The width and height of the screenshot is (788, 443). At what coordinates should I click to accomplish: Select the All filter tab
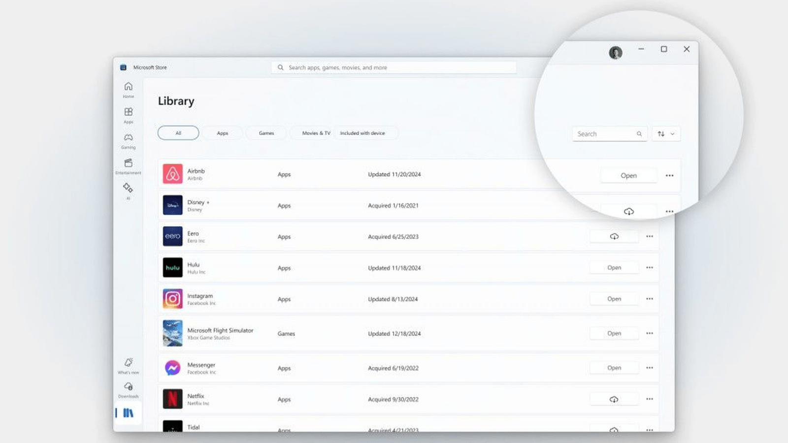tap(178, 133)
